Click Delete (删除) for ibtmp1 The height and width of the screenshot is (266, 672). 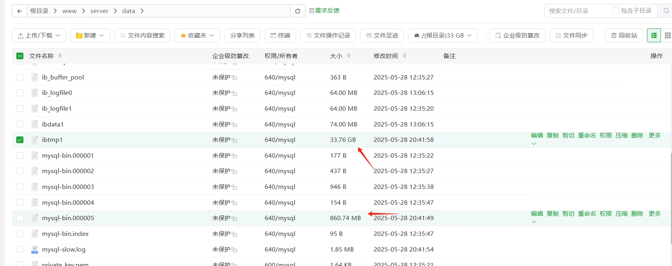click(x=637, y=136)
